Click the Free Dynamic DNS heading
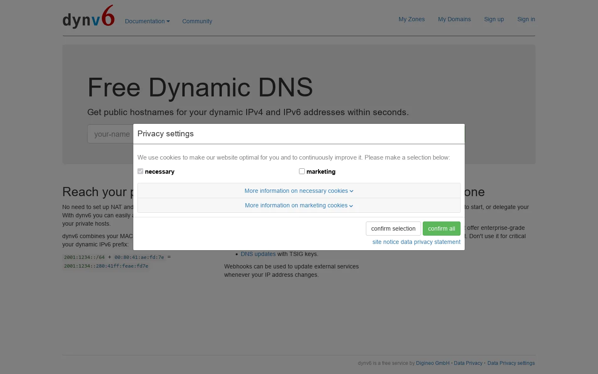 [200, 87]
